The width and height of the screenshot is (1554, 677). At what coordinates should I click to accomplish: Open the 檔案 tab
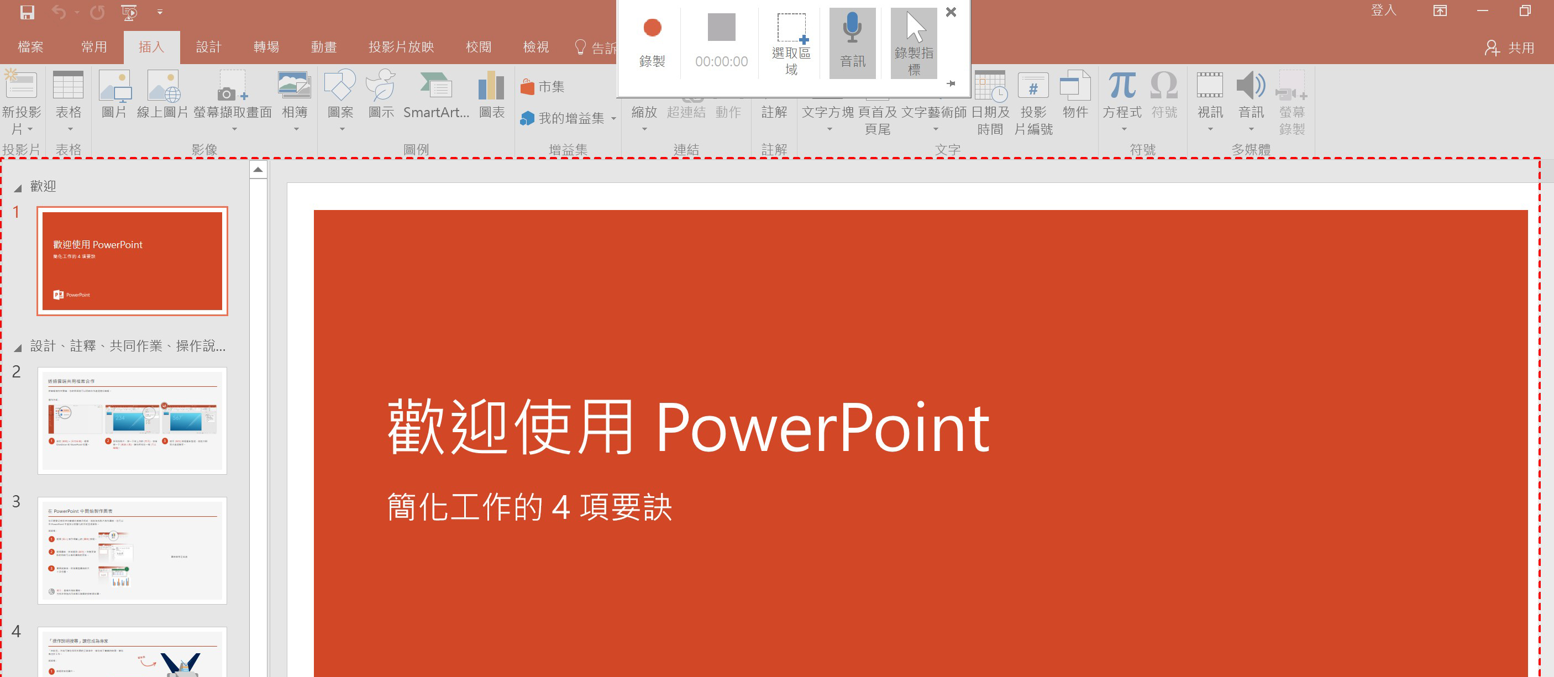(x=30, y=47)
